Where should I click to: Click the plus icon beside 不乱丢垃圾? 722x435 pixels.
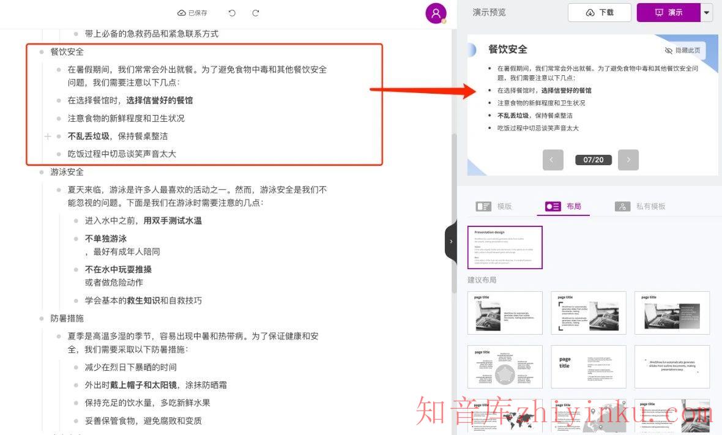[x=48, y=136]
